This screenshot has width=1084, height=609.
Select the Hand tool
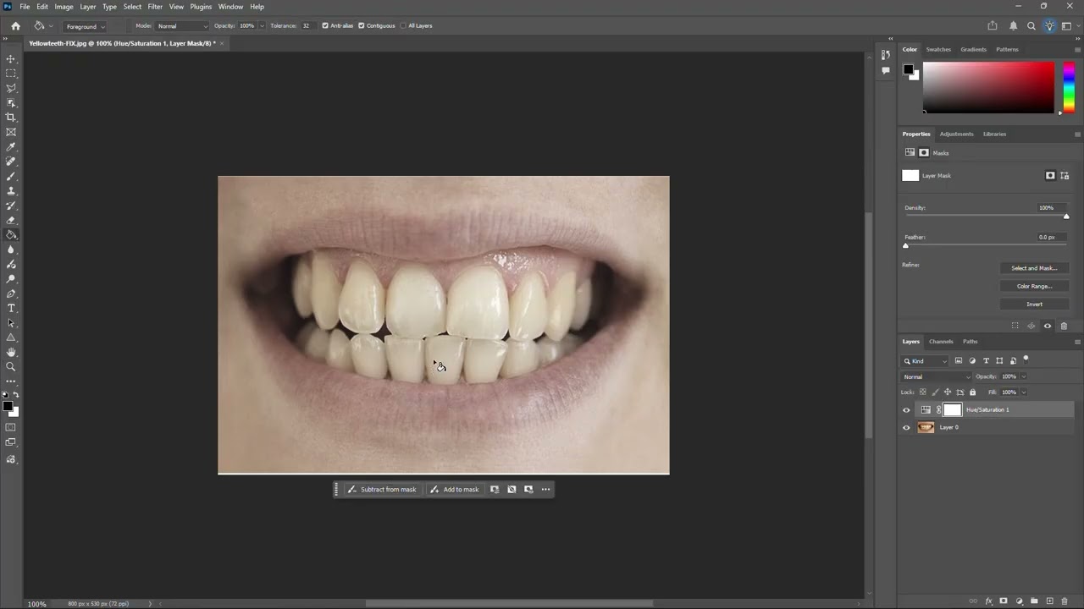(x=11, y=352)
